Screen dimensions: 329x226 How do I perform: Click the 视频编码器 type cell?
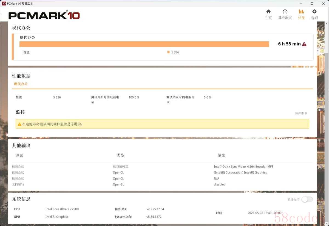pos(120,167)
